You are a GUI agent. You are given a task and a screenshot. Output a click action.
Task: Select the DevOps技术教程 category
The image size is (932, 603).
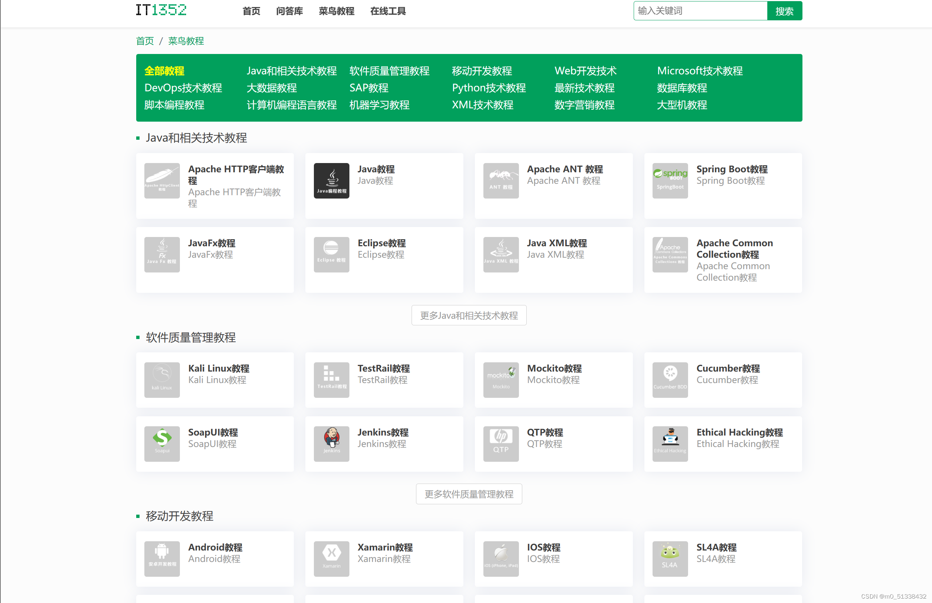click(x=183, y=88)
